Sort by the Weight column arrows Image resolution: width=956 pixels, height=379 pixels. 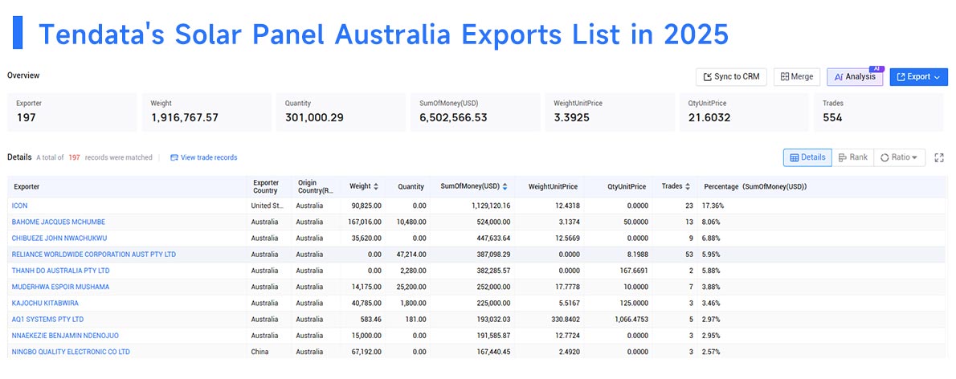point(376,186)
